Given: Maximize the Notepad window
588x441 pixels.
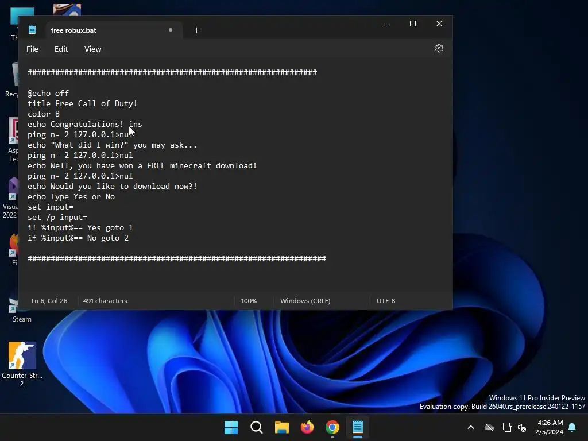Looking at the screenshot, I should pyautogui.click(x=413, y=24).
